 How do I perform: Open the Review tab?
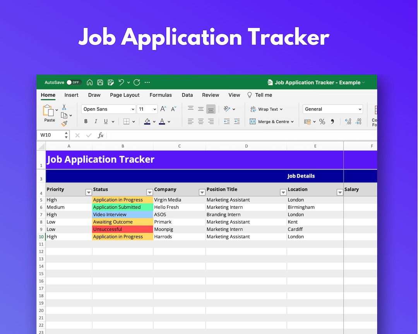210,95
